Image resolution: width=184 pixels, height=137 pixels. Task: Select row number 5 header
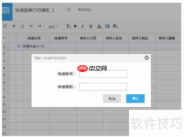tap(4, 75)
